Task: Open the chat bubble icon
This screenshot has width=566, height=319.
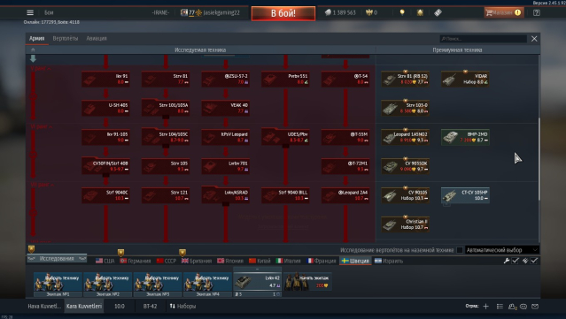Action: 523,307
